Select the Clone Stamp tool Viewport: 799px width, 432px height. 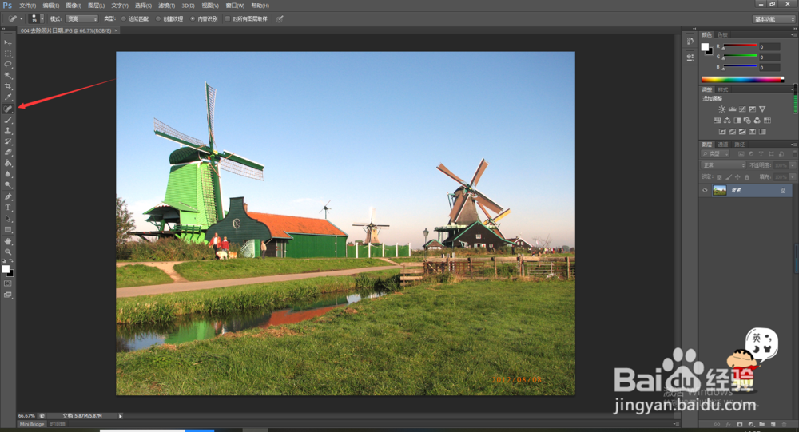8,131
